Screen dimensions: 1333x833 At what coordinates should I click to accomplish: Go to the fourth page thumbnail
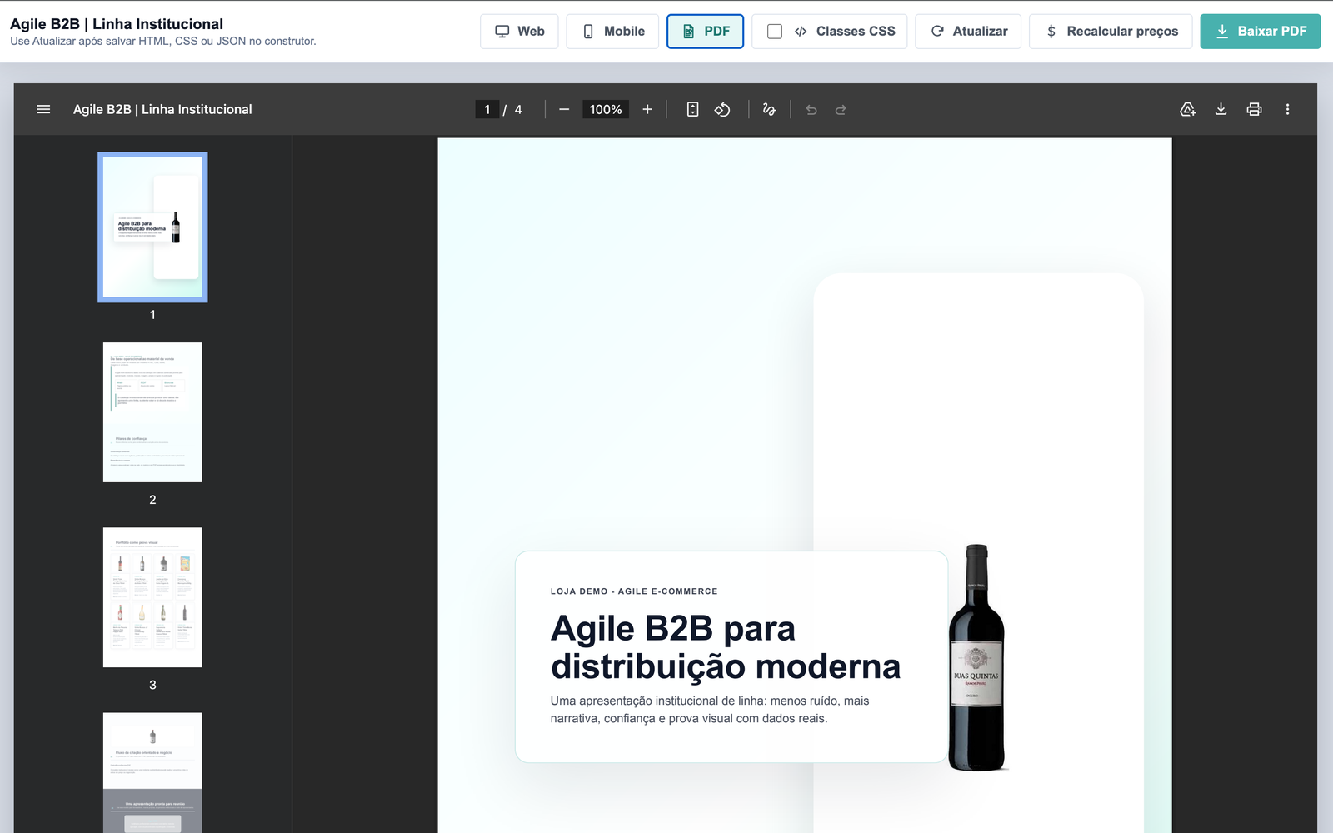pyautogui.click(x=152, y=772)
